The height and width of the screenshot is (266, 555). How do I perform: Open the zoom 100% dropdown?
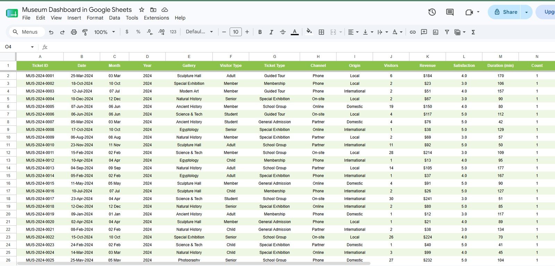[104, 32]
